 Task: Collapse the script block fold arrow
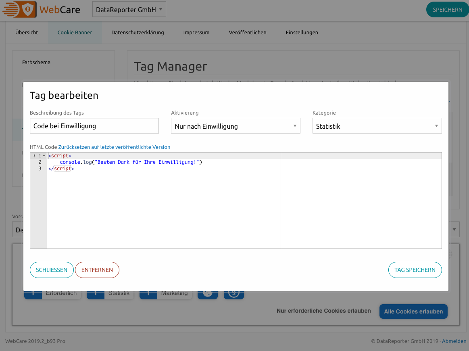tap(44, 156)
